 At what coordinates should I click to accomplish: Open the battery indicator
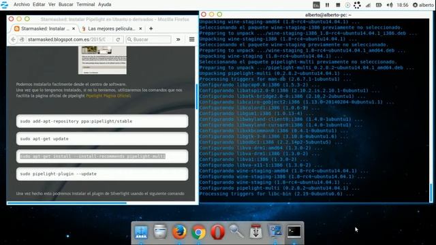(379, 5)
